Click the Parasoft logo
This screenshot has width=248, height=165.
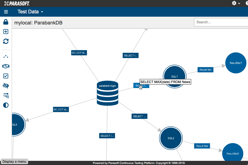click(x=17, y=3)
